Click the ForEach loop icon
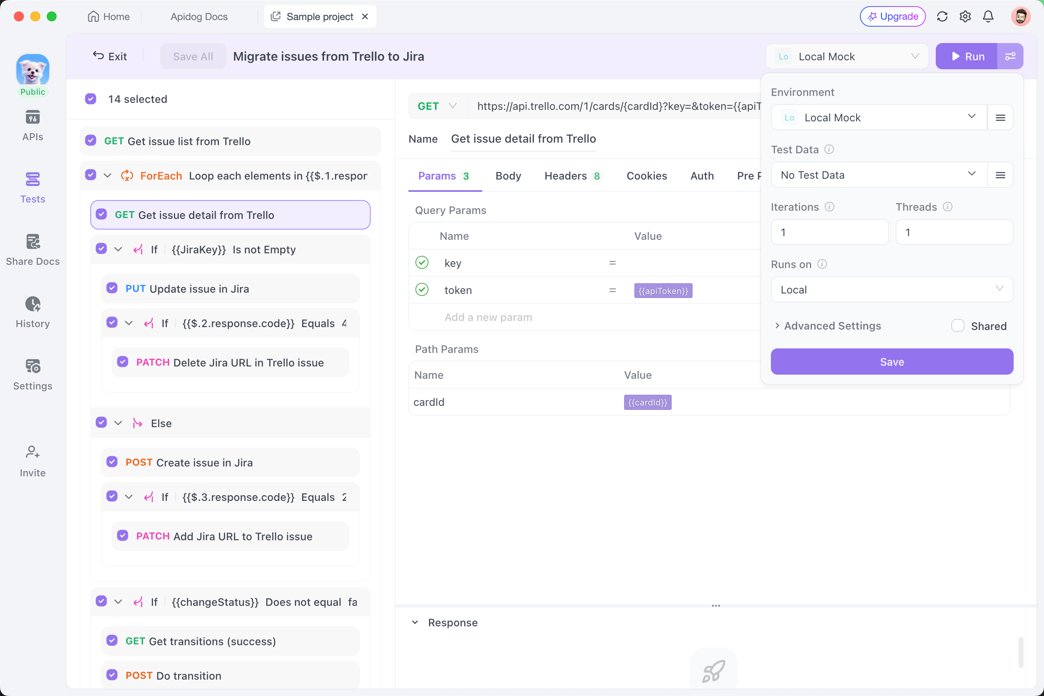Screen dimensions: 1044x696 (127, 176)
